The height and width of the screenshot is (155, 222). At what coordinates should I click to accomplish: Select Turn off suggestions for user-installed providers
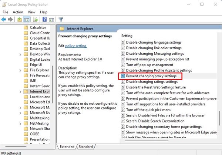(163, 104)
